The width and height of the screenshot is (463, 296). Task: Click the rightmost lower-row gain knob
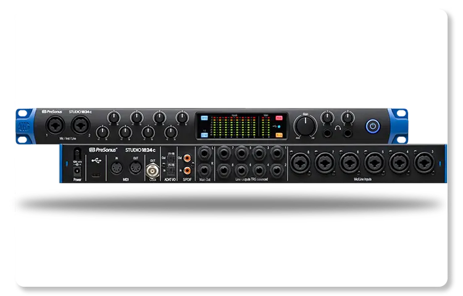(170, 133)
